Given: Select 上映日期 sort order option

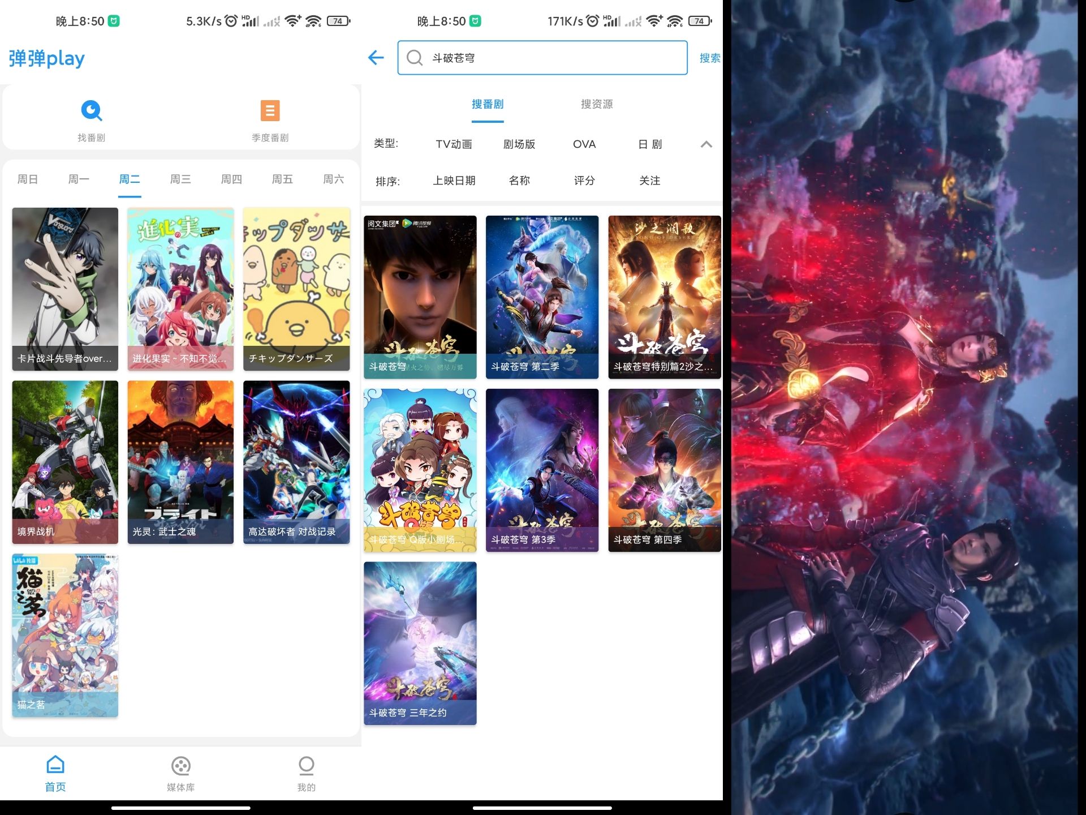Looking at the screenshot, I should (454, 180).
